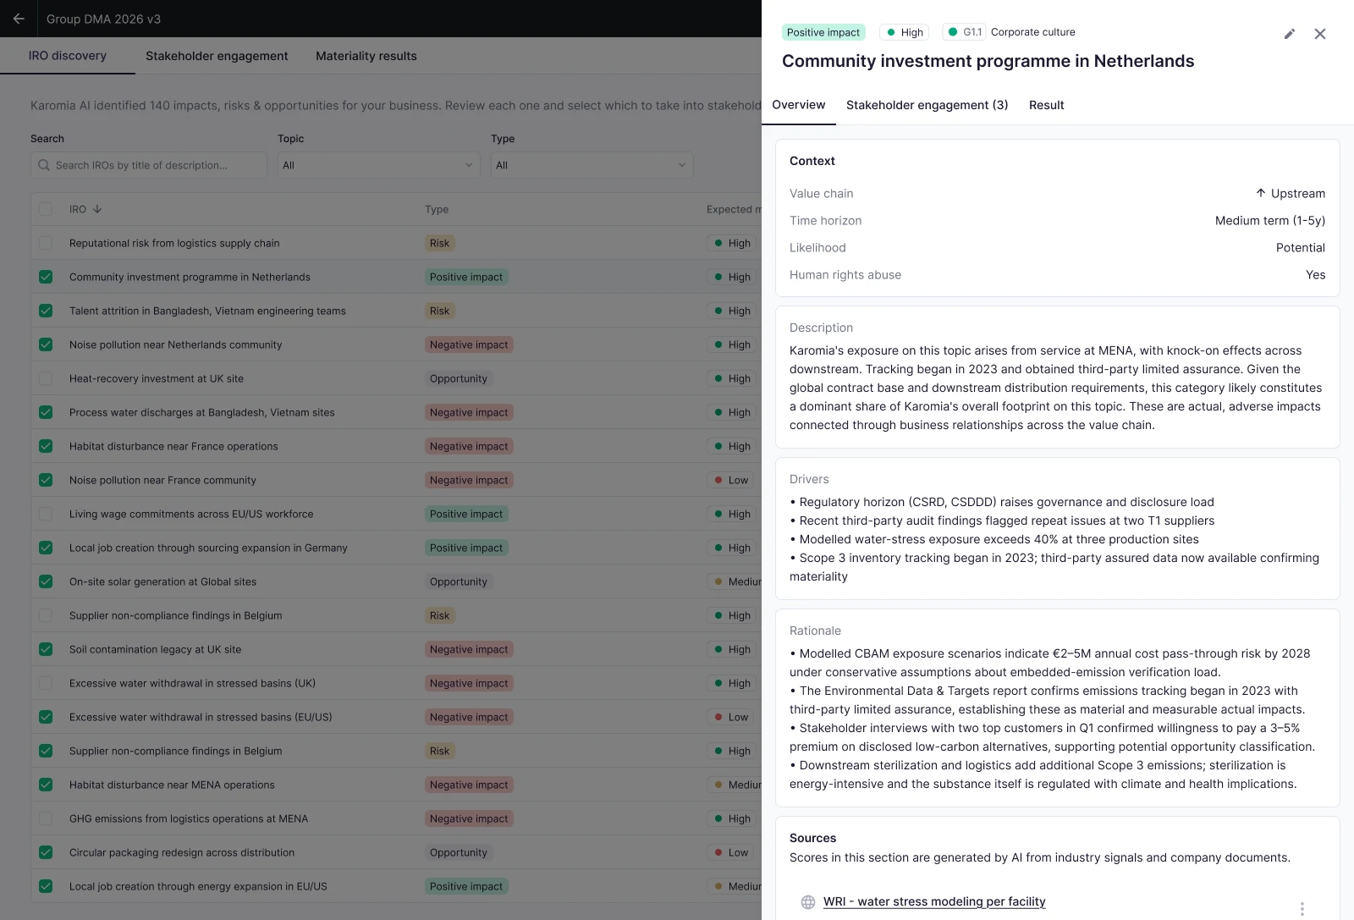Viewport: 1354px width, 920px height.
Task: Open Circular packaging redesign across distribution row
Action: point(182,852)
